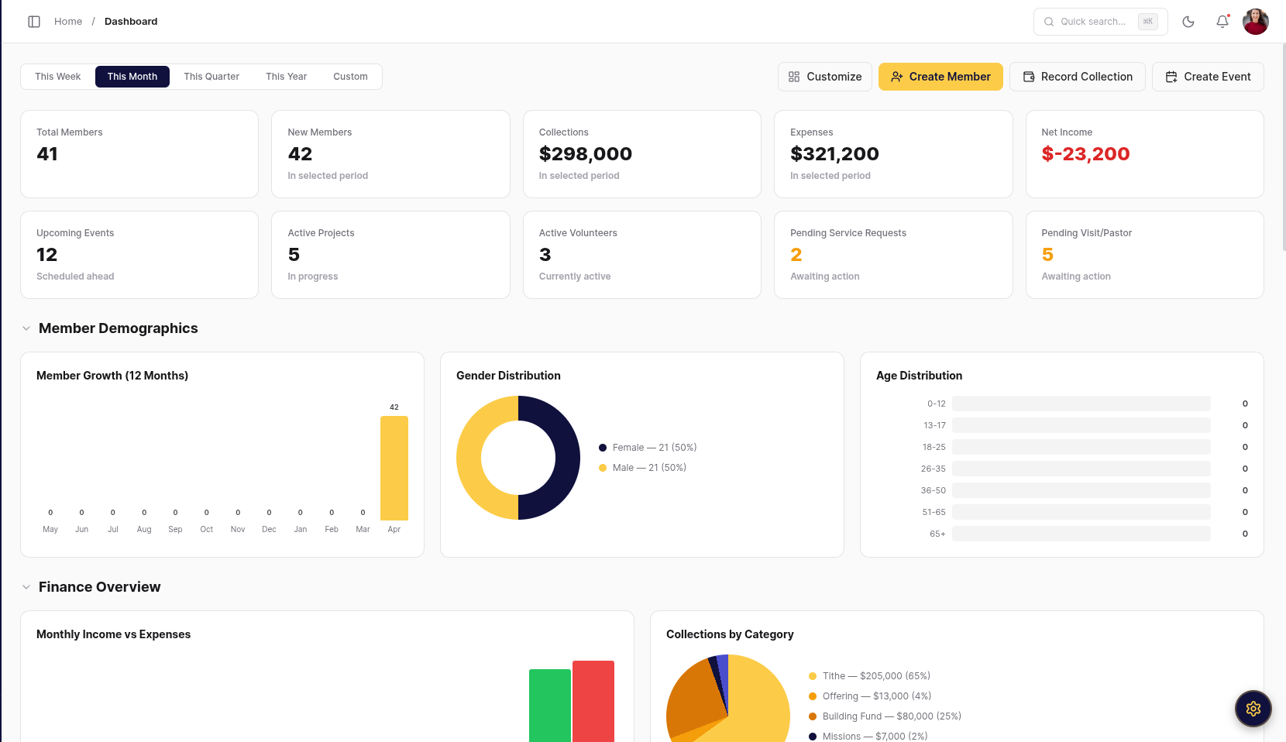Click the Create Event button

pos(1208,77)
